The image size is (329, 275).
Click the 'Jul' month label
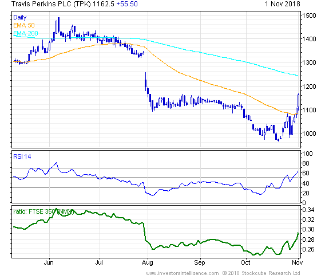[x=99, y=262]
